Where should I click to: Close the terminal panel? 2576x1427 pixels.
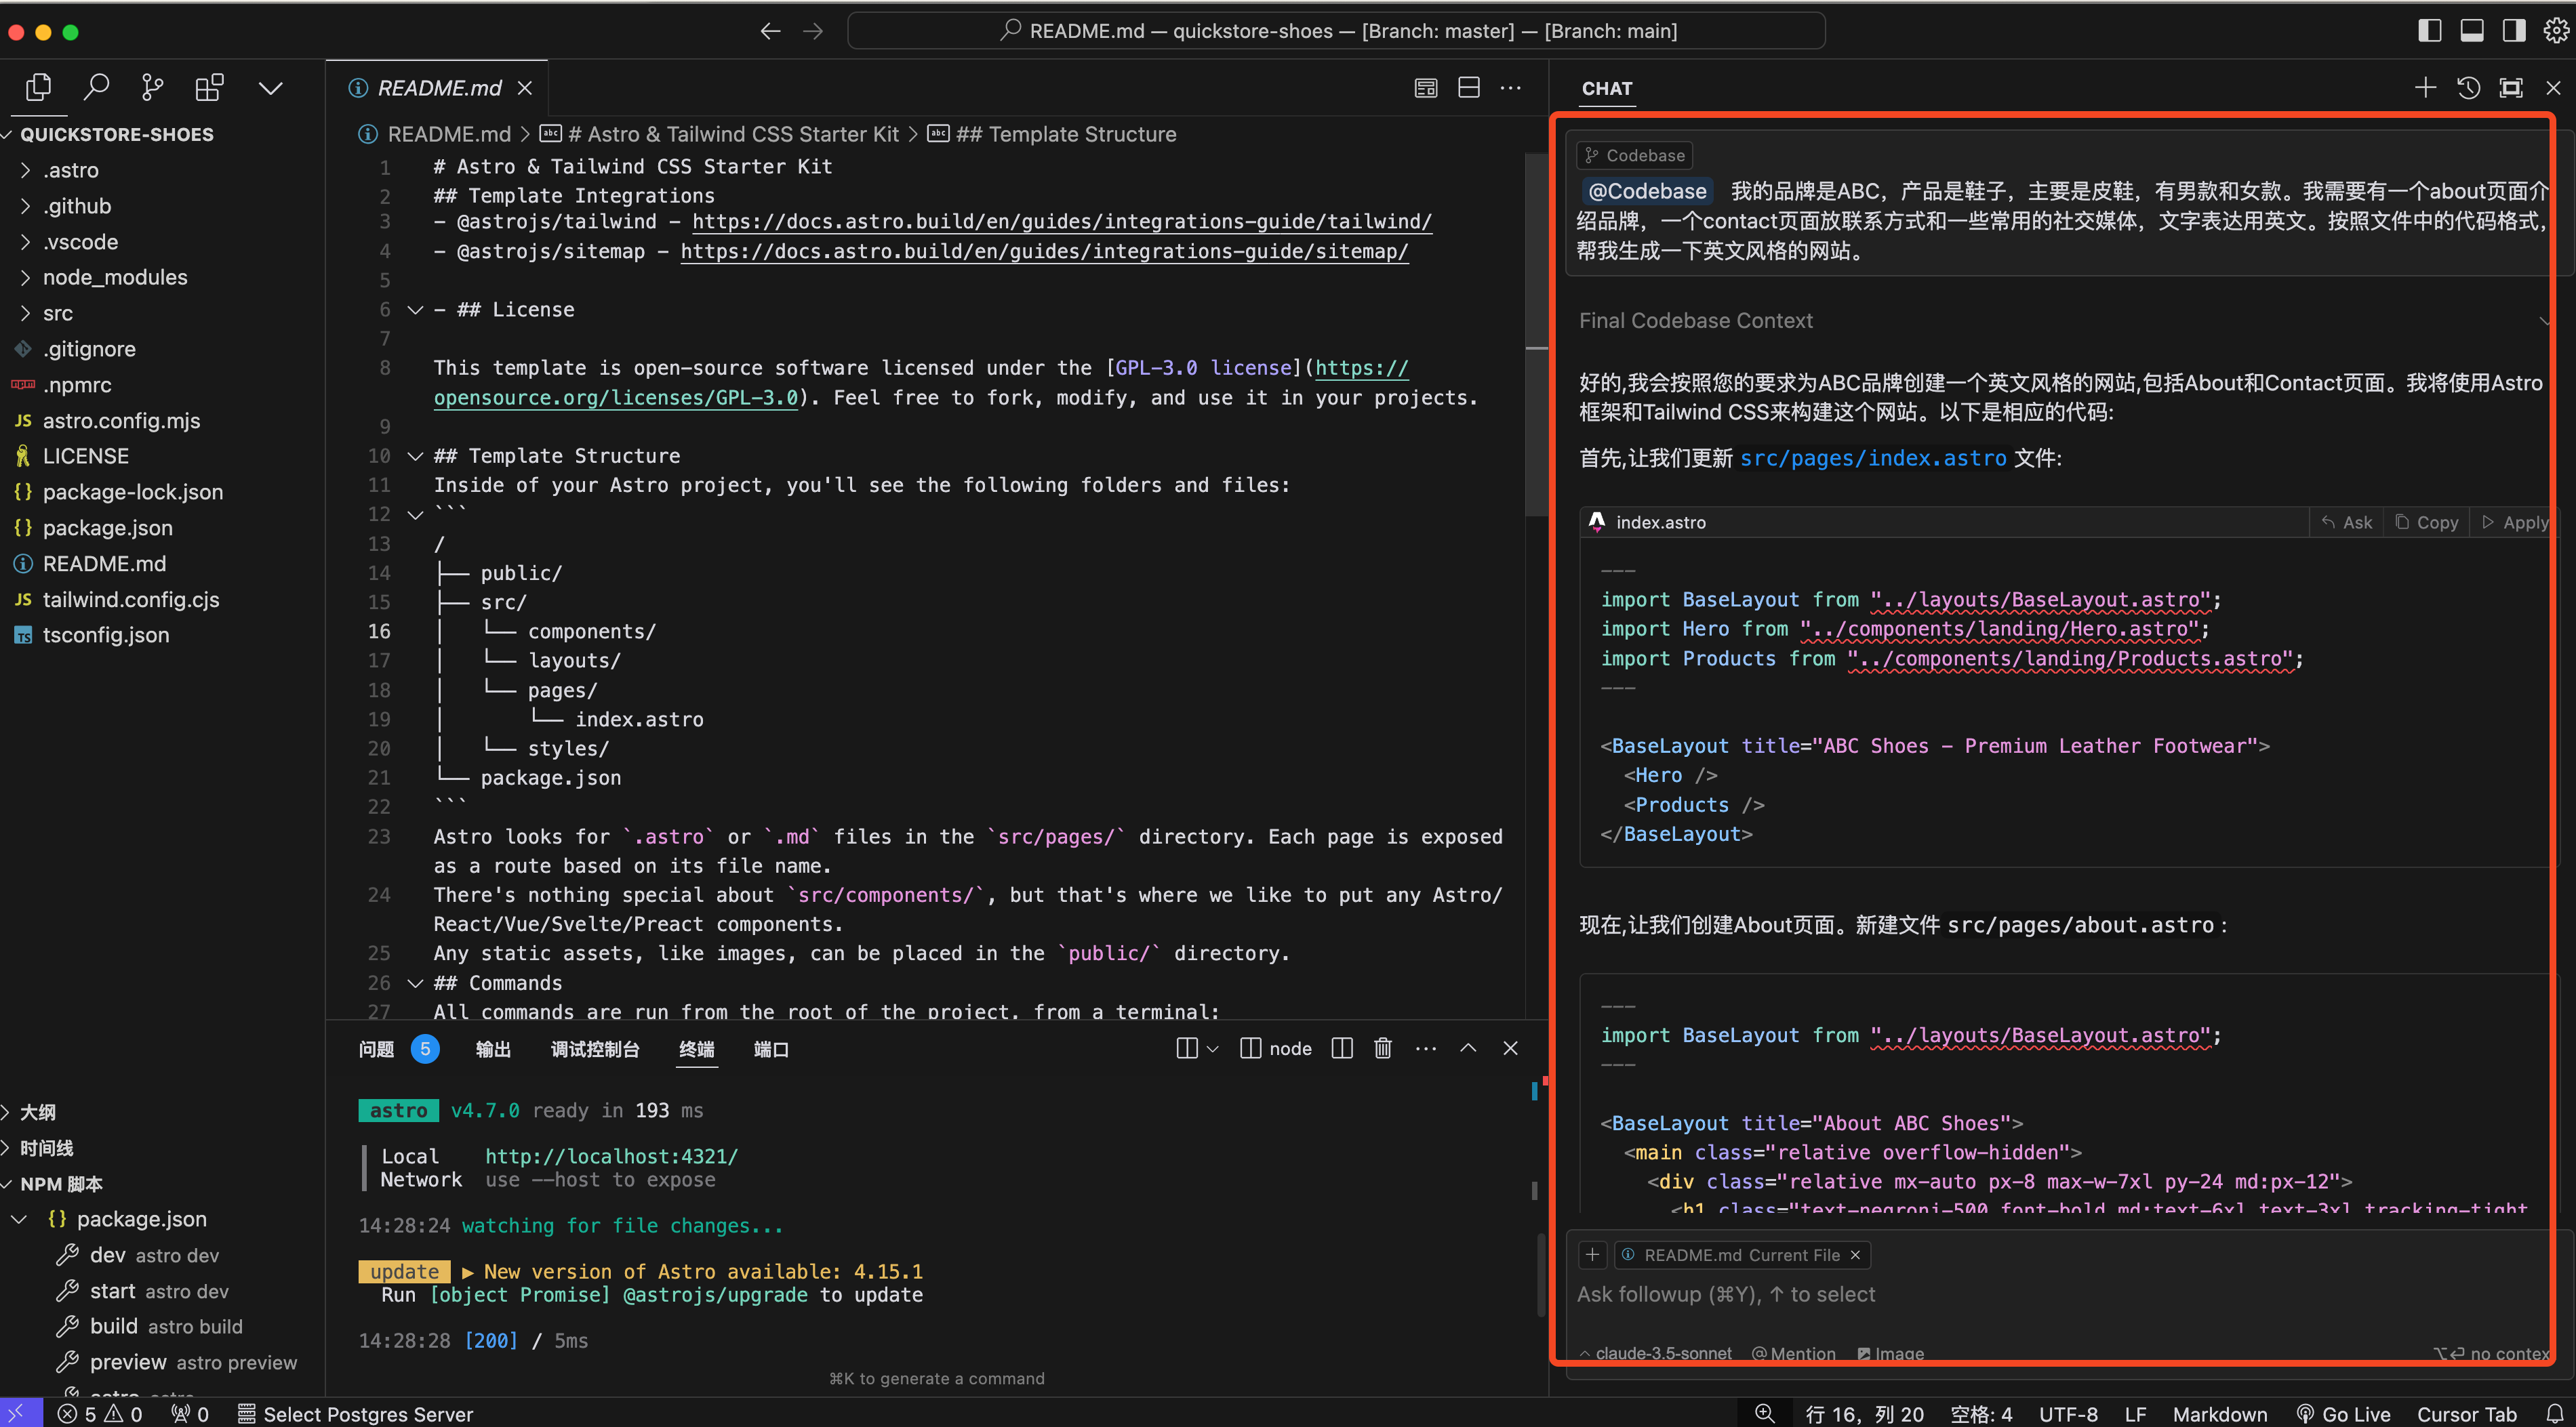tap(1510, 1048)
